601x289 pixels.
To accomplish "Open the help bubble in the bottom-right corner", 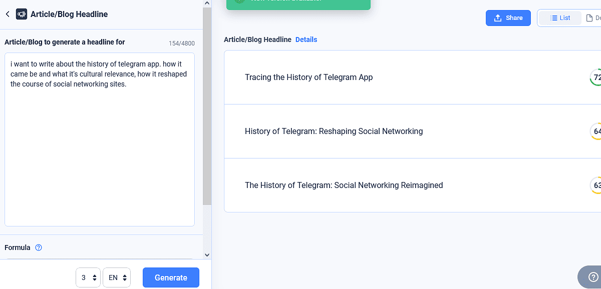I will [x=592, y=276].
